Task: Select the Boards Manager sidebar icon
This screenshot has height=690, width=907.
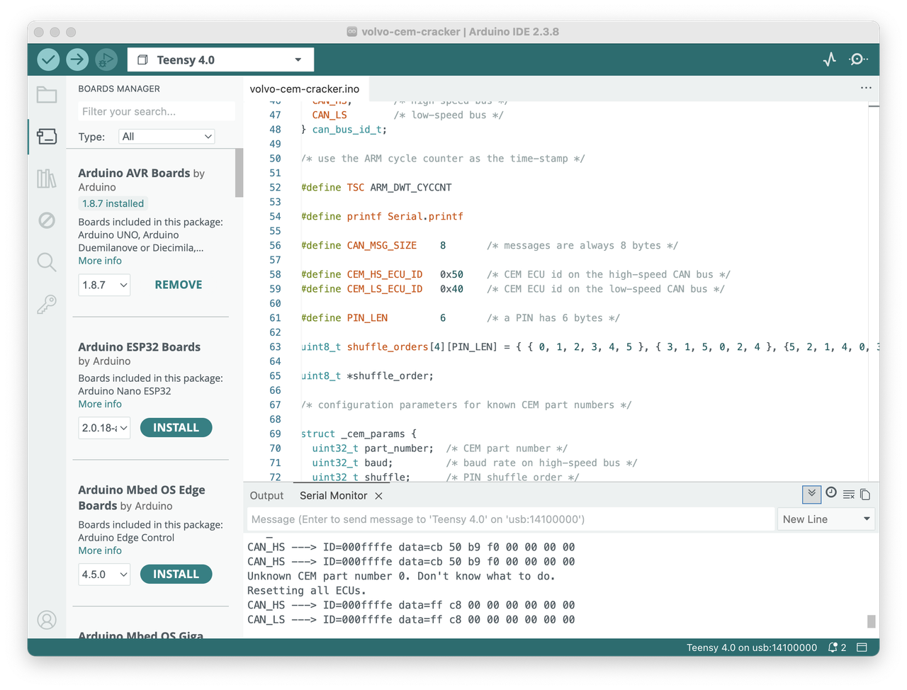Action: pos(47,136)
